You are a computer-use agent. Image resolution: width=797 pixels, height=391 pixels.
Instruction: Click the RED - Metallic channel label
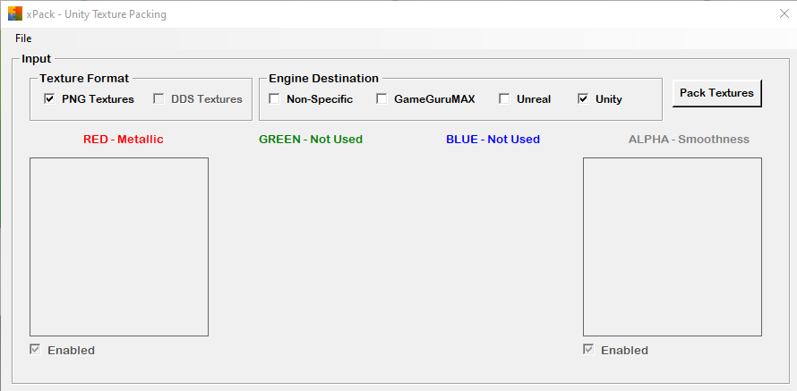pyautogui.click(x=124, y=140)
